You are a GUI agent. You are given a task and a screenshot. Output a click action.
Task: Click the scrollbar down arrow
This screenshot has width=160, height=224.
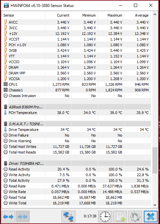coord(155,205)
